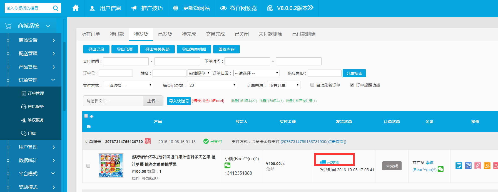This screenshot has width=498, height=192.
Task: Switch to the 已发货 tab
Action: 165,34
